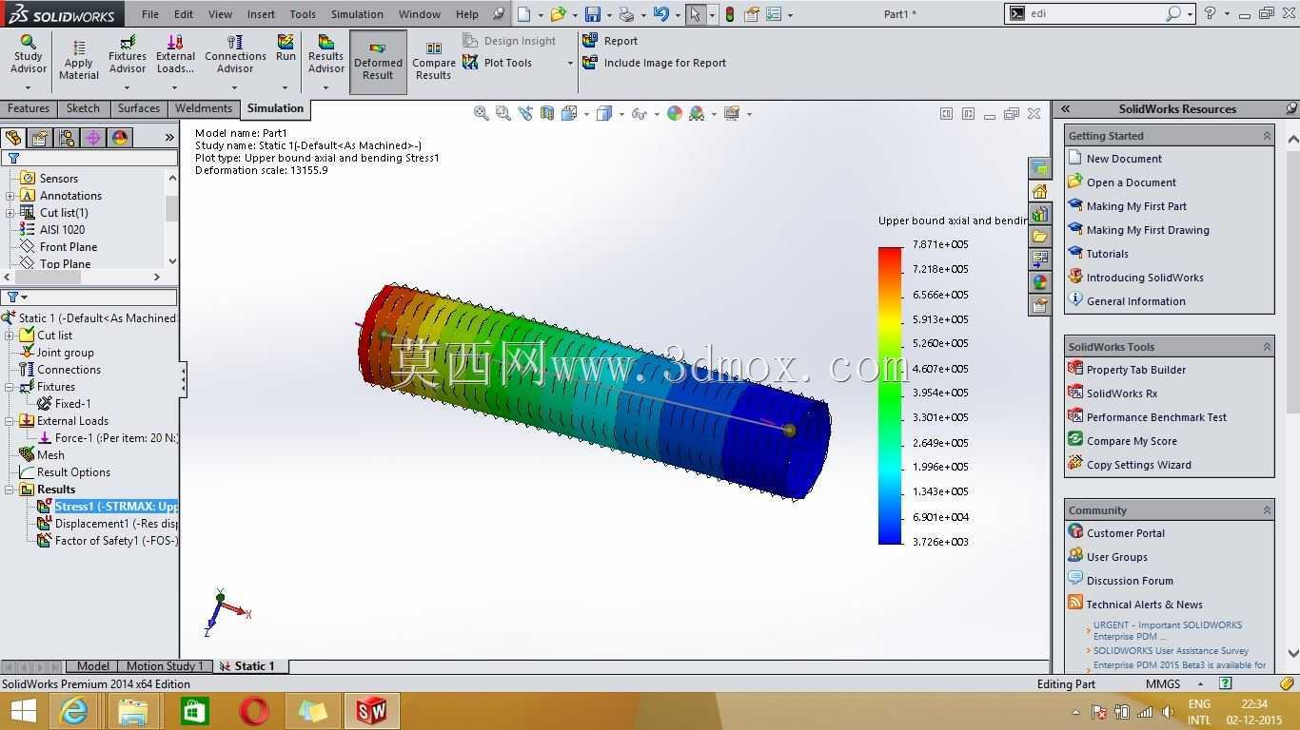This screenshot has height=730, width=1300.
Task: Collapse the SolidWorks Resources pane with chevrons
Action: pos(1066,108)
